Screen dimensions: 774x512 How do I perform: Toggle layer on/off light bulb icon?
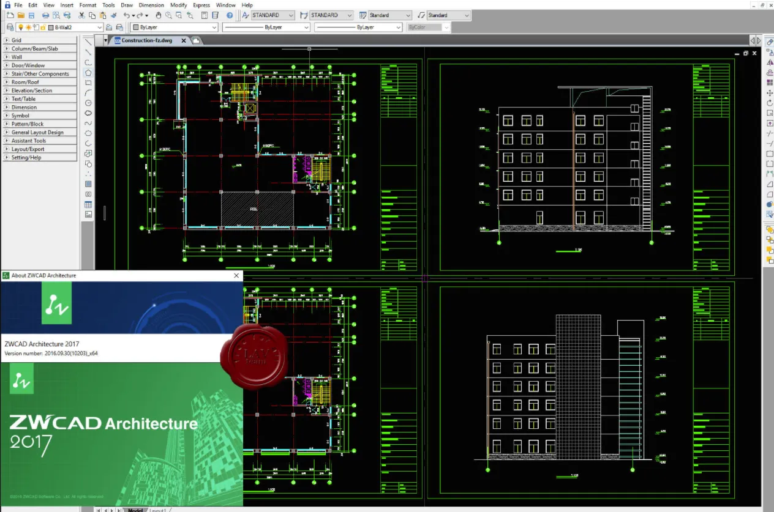point(21,27)
